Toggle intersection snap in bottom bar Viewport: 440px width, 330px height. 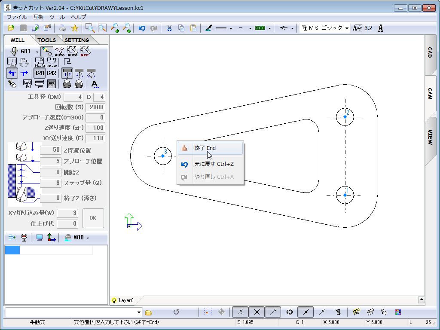pos(257,312)
